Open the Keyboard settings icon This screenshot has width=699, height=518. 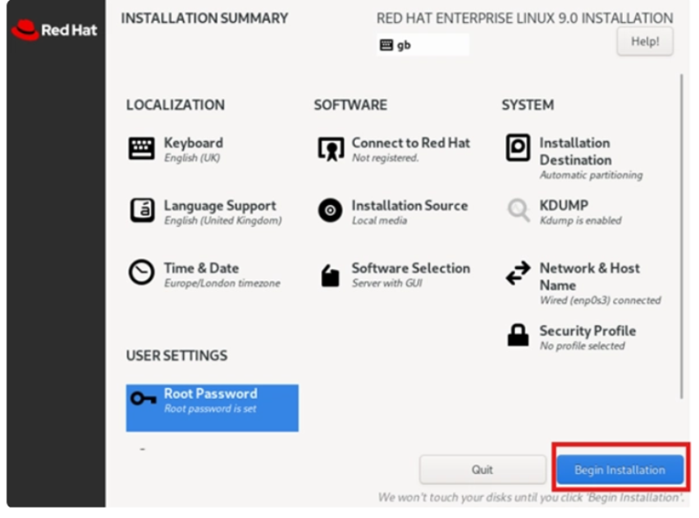coord(141,148)
